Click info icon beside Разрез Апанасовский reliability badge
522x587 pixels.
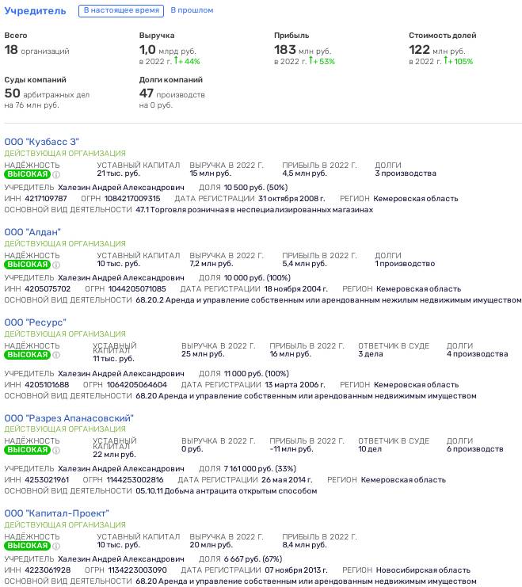pyautogui.click(x=56, y=450)
